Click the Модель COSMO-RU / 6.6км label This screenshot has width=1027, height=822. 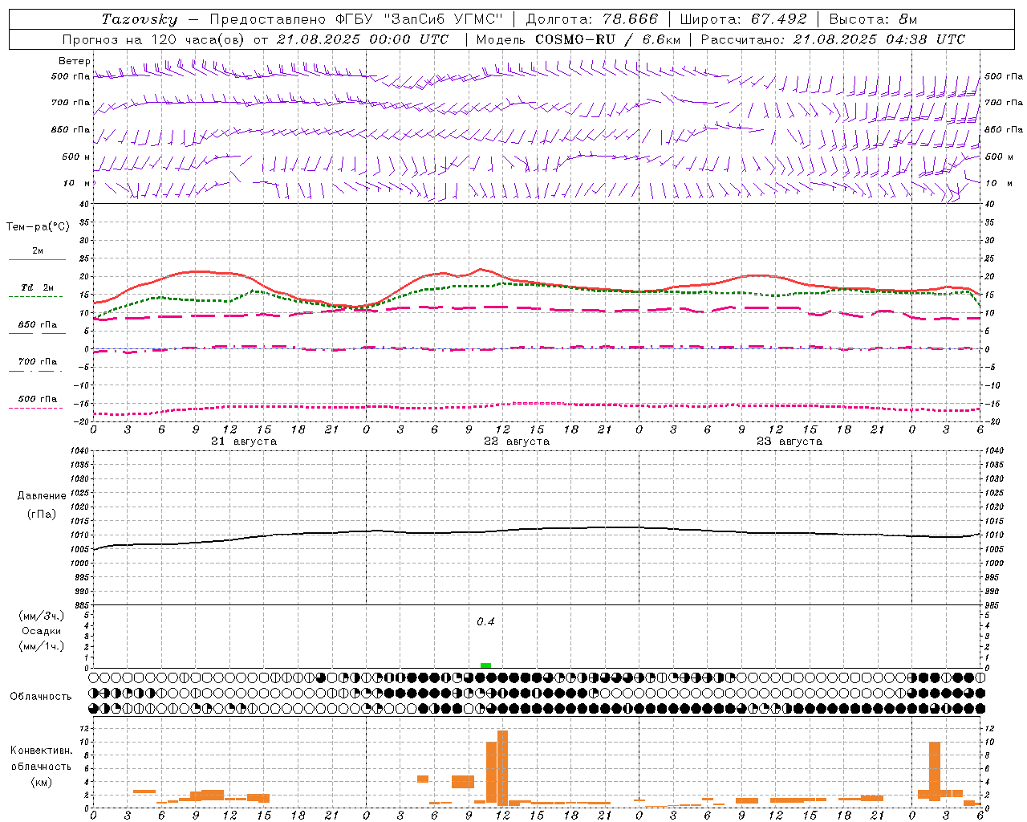click(578, 39)
